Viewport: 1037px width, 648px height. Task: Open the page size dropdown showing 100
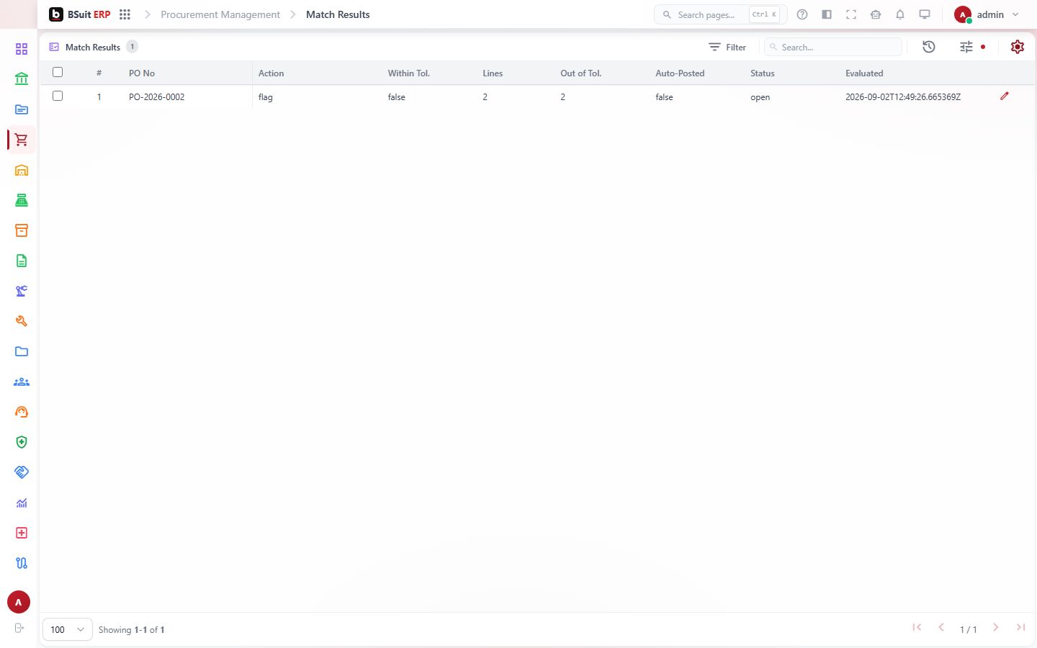coord(68,629)
